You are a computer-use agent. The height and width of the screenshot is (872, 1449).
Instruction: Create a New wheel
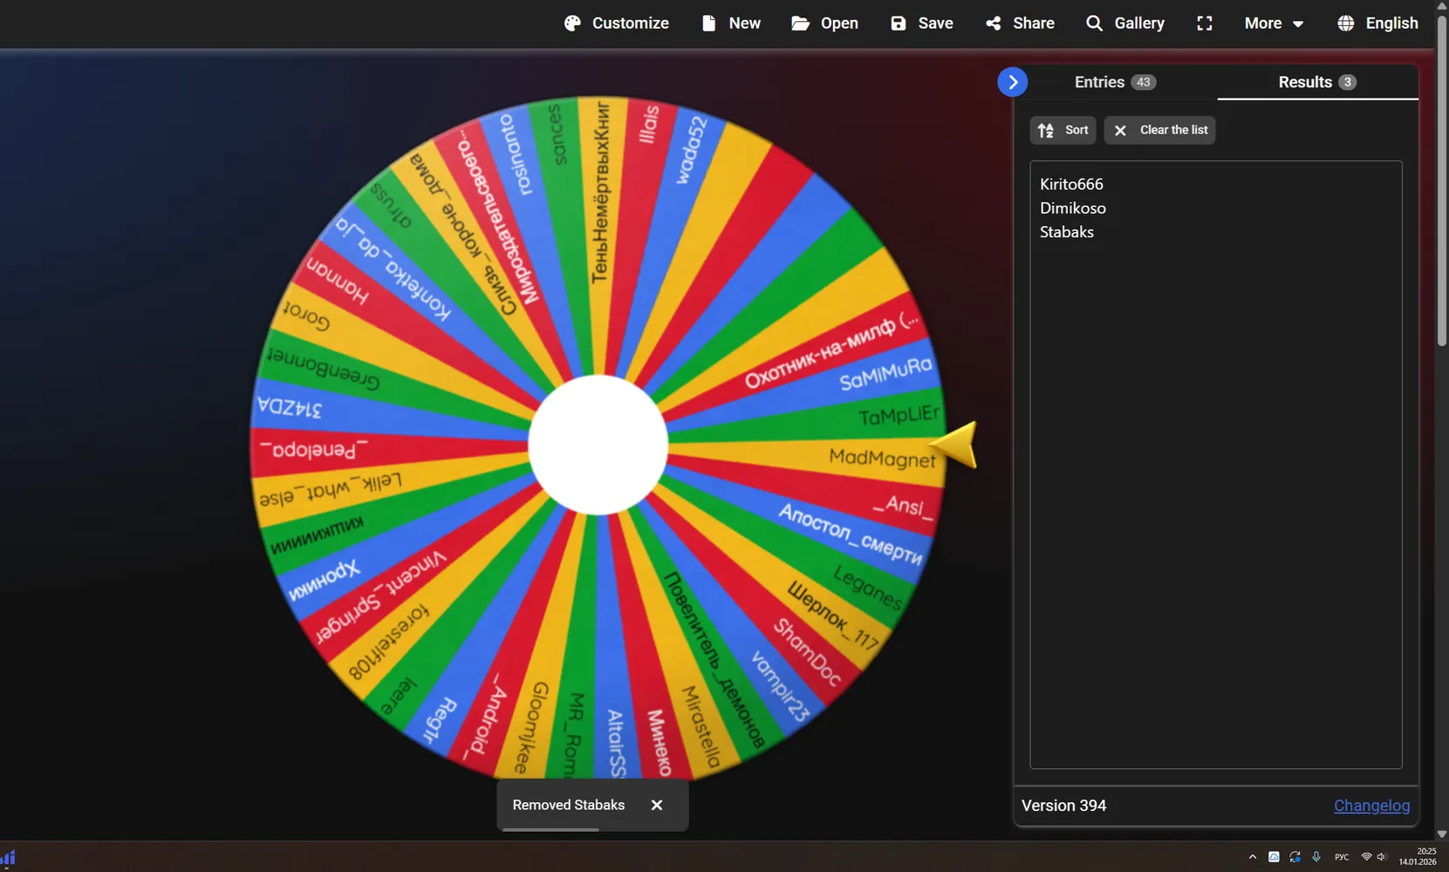click(x=731, y=24)
